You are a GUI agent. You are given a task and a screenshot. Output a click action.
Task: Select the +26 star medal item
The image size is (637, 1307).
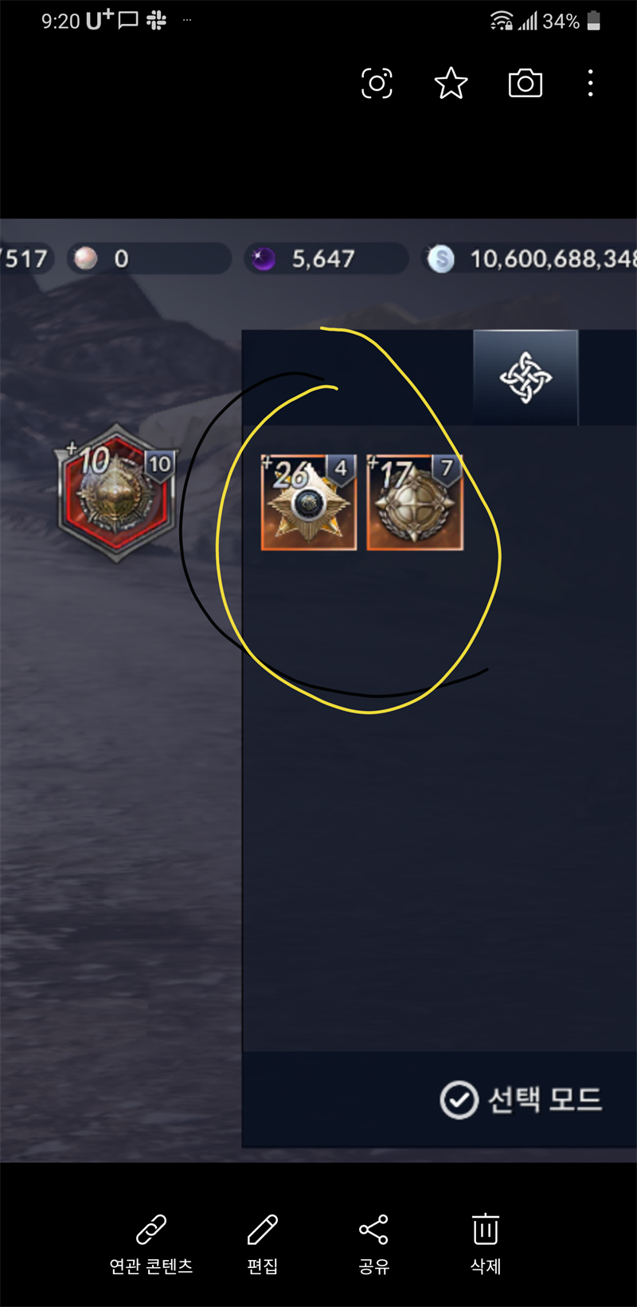309,502
